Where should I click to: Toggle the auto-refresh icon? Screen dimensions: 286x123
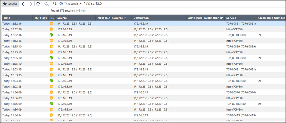tap(46, 4)
